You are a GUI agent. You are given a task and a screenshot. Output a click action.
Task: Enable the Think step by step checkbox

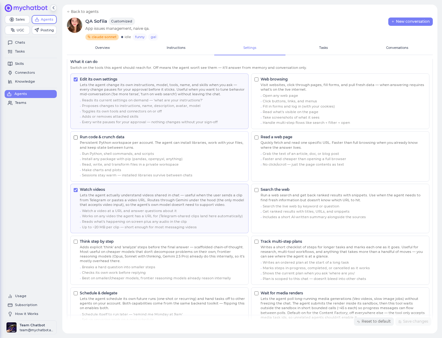pyautogui.click(x=76, y=242)
